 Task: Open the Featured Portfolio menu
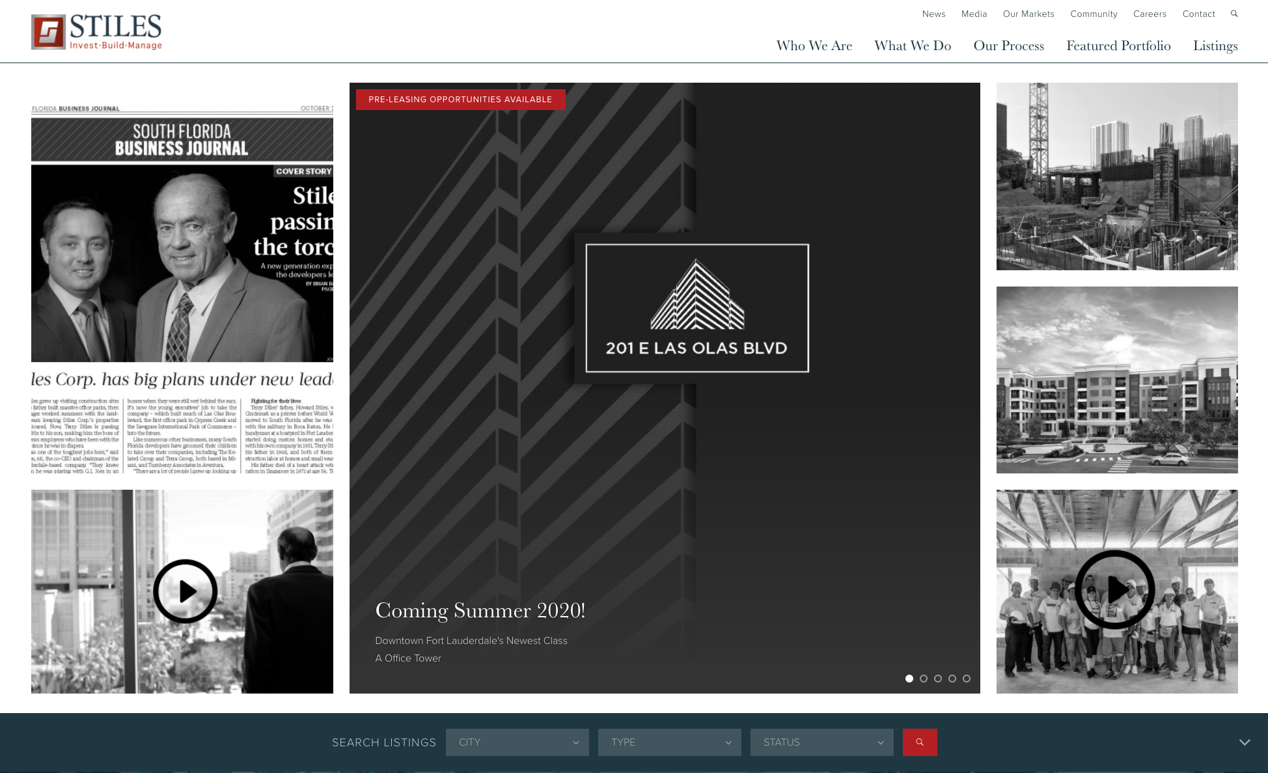point(1118,46)
